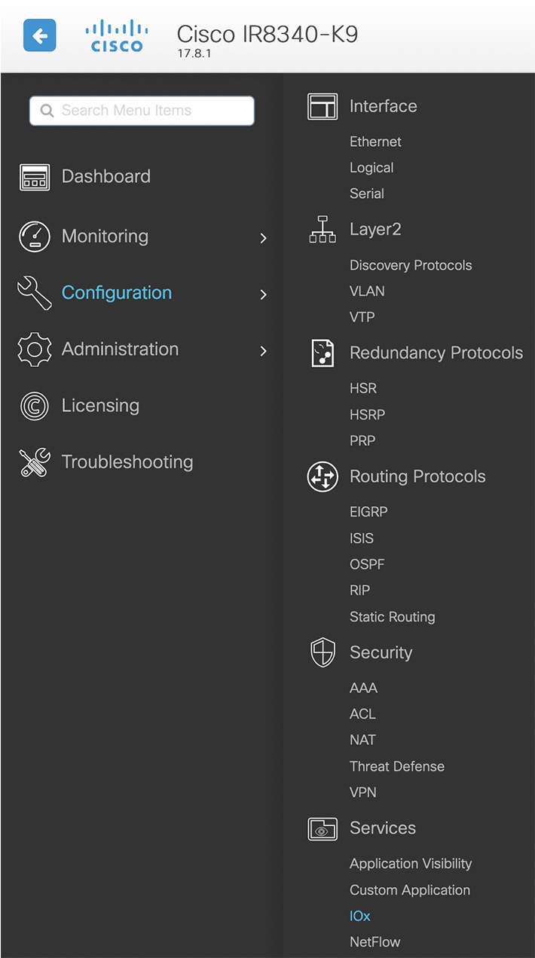535x958 pixels.
Task: Select VLAN under Layer2
Action: (367, 291)
